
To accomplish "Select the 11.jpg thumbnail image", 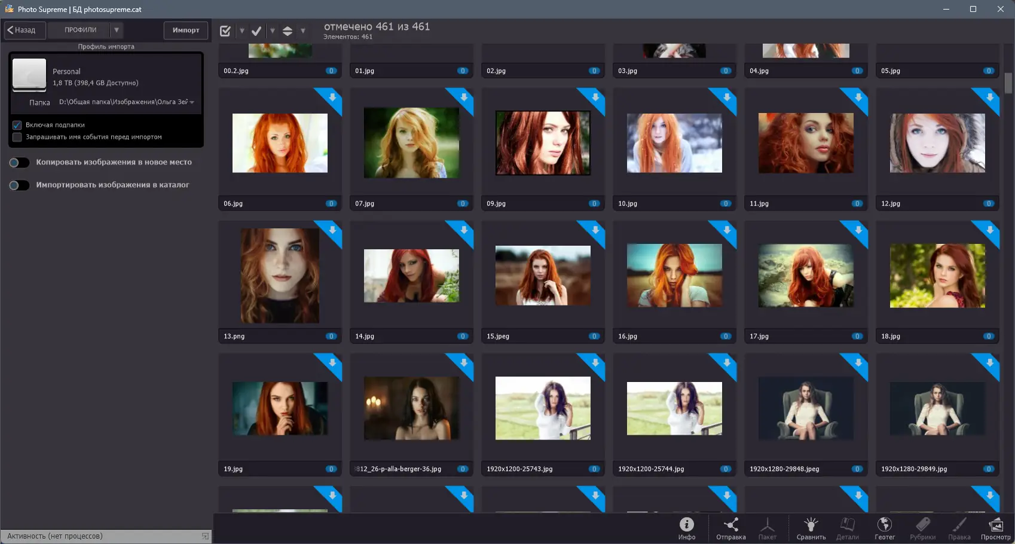I will [x=806, y=143].
